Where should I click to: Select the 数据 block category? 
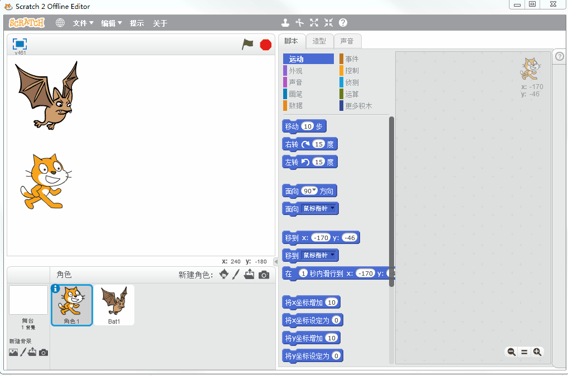pyautogui.click(x=308, y=106)
